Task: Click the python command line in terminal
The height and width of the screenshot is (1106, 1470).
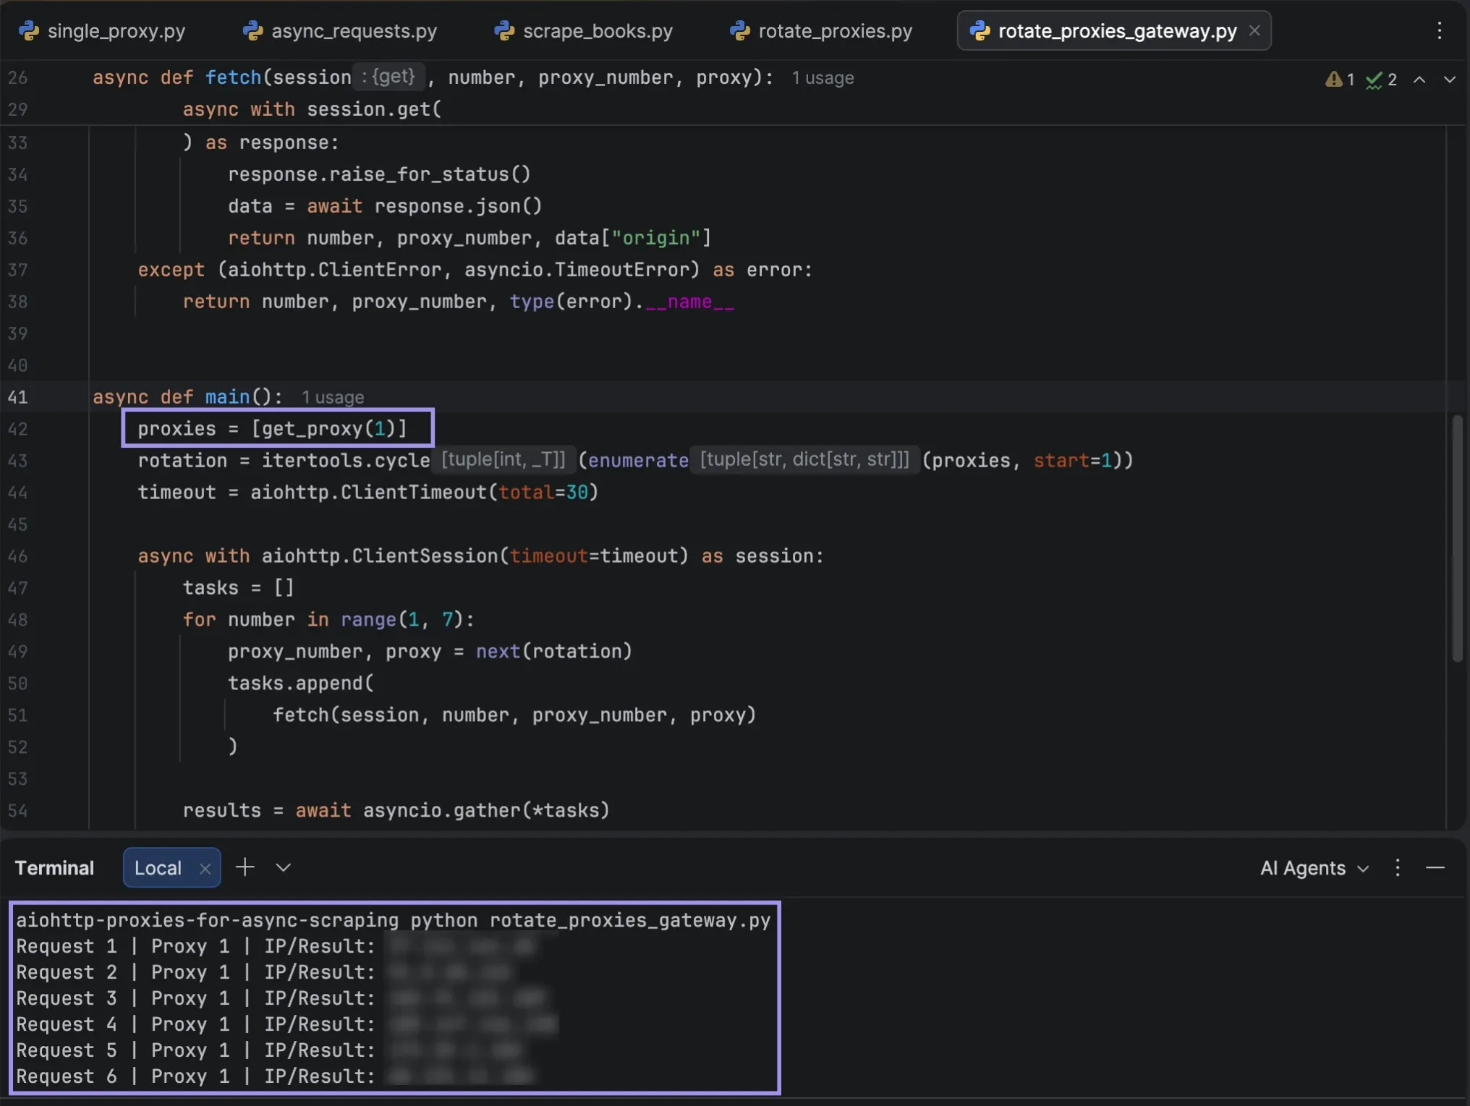Action: [394, 920]
